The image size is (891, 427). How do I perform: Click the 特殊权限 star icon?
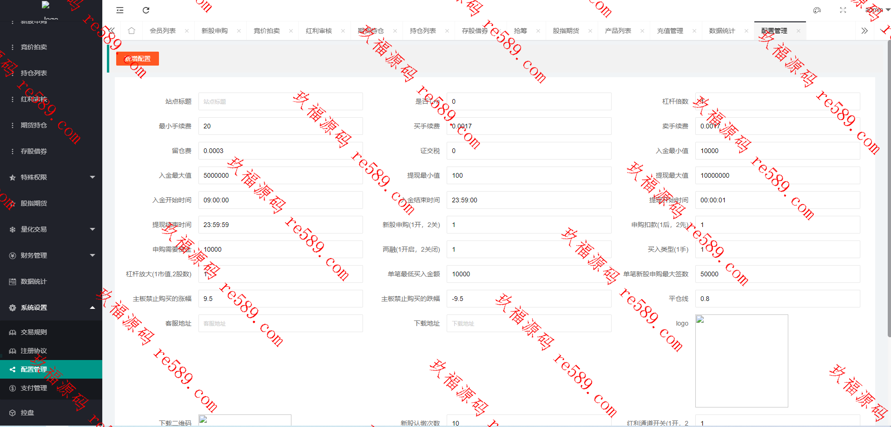[x=13, y=177]
